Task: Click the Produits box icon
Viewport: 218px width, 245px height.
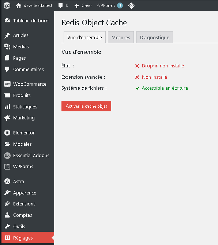Action: 7,95
